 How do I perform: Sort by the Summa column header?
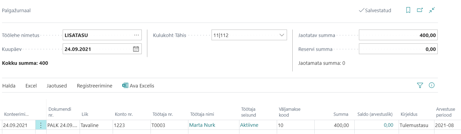click(x=341, y=114)
